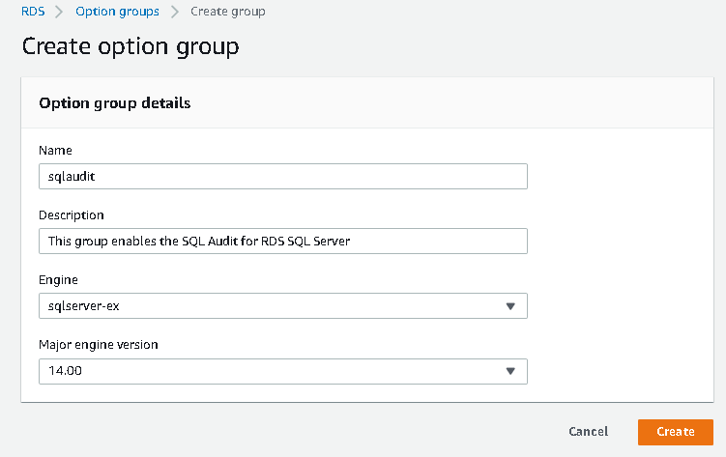This screenshot has height=457, width=726.
Task: Open the Engine combo box showing sqlserver-ex
Action: click(271, 306)
